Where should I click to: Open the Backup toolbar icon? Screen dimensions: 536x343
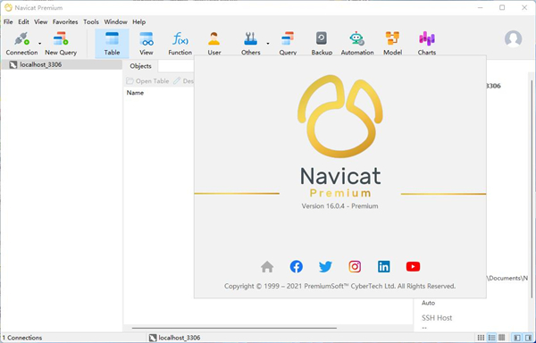click(x=322, y=38)
